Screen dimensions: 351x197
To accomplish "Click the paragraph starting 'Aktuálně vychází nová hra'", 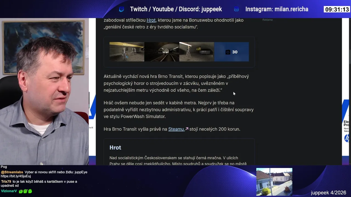I will [176, 83].
